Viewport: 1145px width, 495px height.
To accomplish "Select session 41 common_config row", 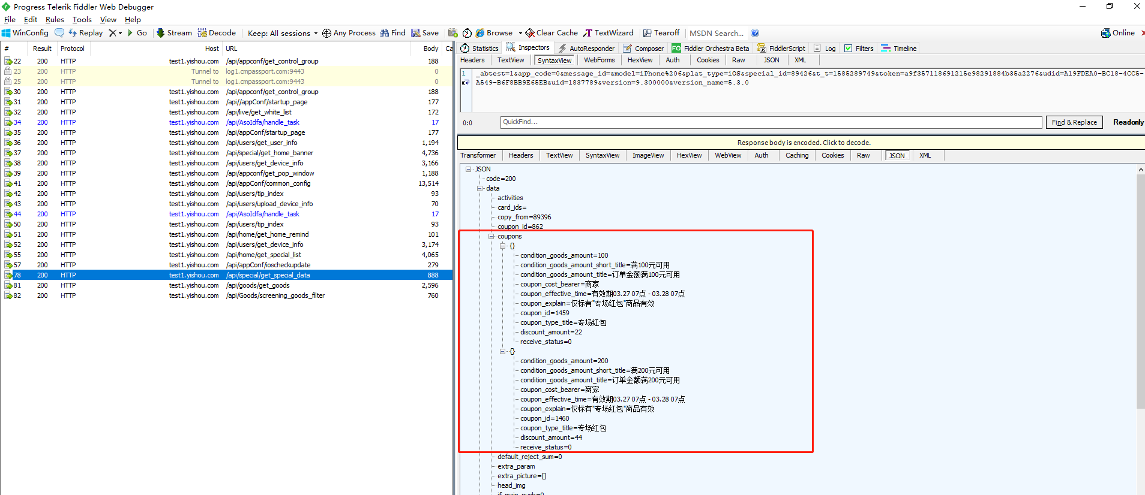I will pos(226,183).
